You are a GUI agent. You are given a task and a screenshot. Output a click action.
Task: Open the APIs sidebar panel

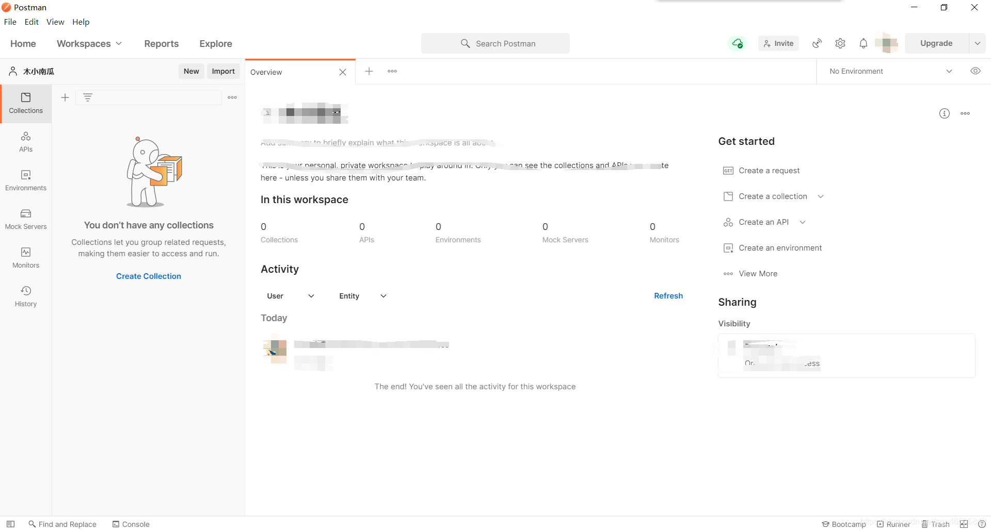(x=26, y=142)
